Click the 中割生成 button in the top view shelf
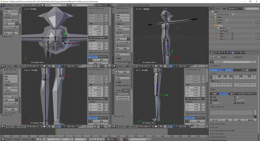This screenshot has width=260, height=141. point(11,14)
